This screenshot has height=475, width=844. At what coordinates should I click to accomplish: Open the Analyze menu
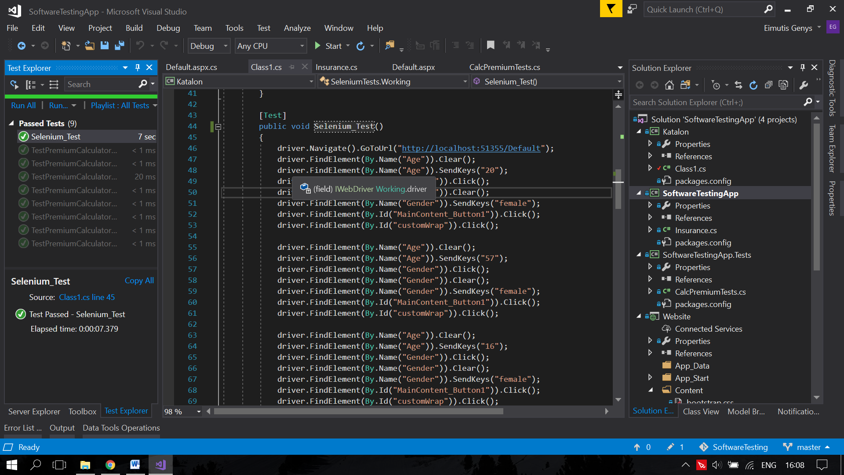pyautogui.click(x=297, y=28)
